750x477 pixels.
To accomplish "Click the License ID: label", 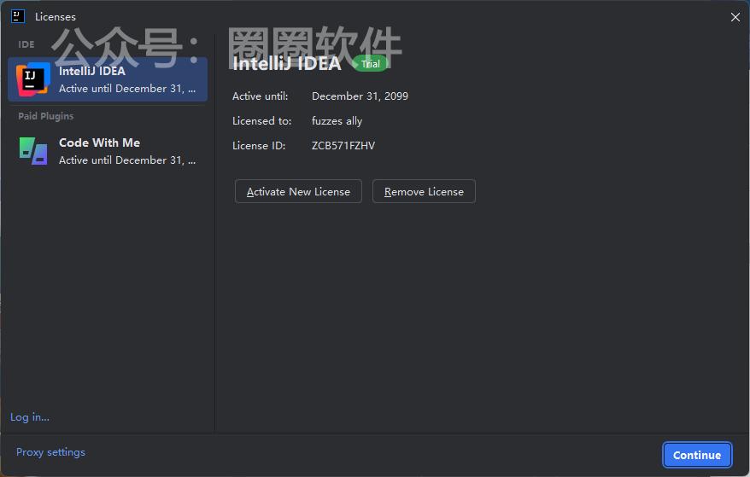I will click(259, 146).
